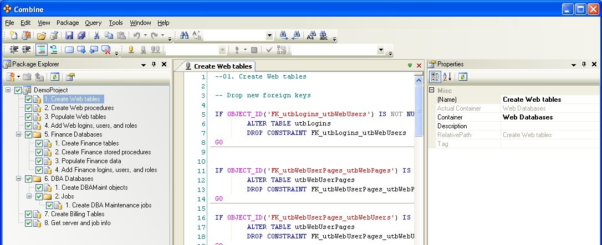Collapse the Misc category in Properties
602x245 pixels.
[432, 90]
